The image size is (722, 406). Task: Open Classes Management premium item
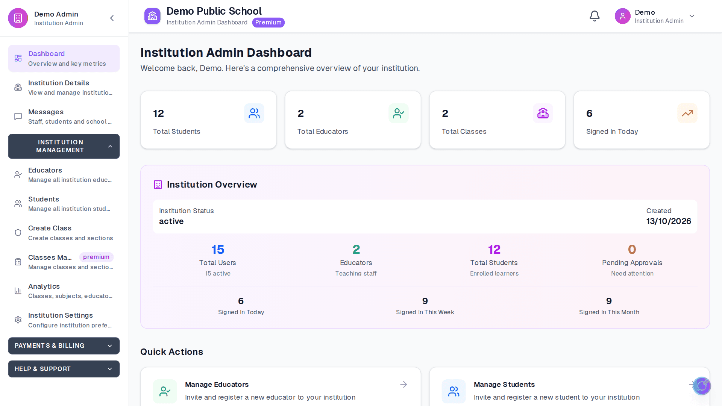point(64,262)
